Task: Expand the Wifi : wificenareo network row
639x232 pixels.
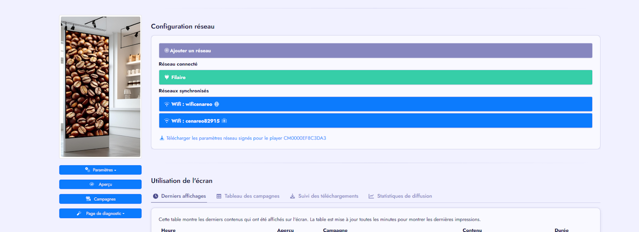Action: point(375,105)
